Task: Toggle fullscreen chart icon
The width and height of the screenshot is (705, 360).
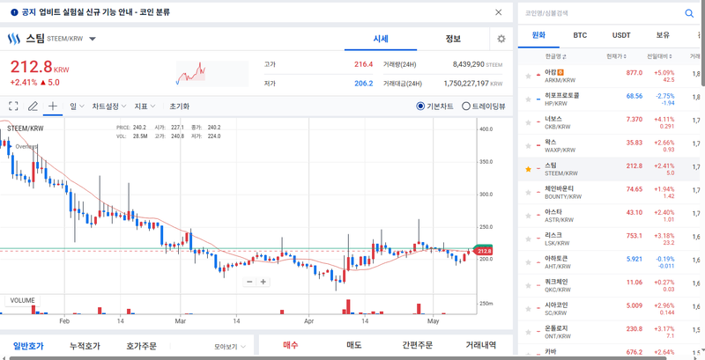Action: 13,107
